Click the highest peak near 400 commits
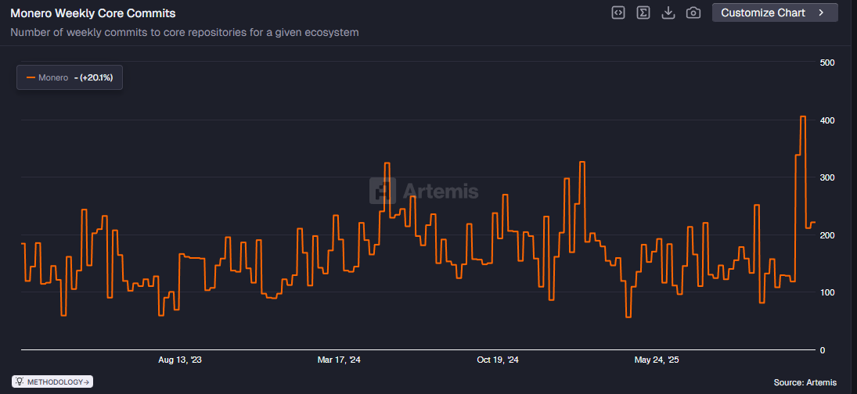This screenshot has width=857, height=394. pyautogui.click(x=802, y=117)
